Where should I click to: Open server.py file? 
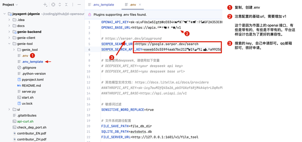(x=29, y=92)
